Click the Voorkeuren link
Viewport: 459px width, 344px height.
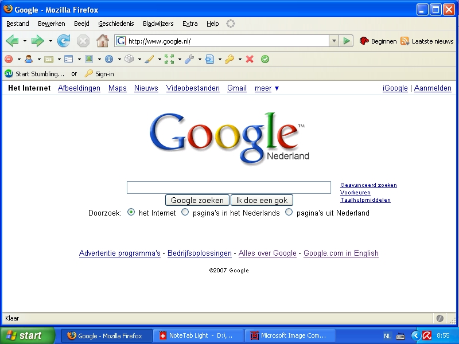click(355, 193)
